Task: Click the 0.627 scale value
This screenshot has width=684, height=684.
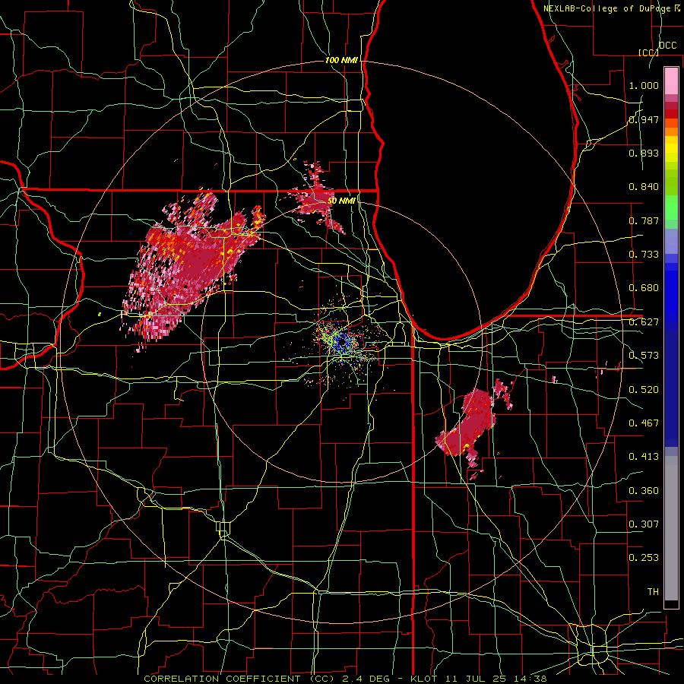Action: point(644,321)
